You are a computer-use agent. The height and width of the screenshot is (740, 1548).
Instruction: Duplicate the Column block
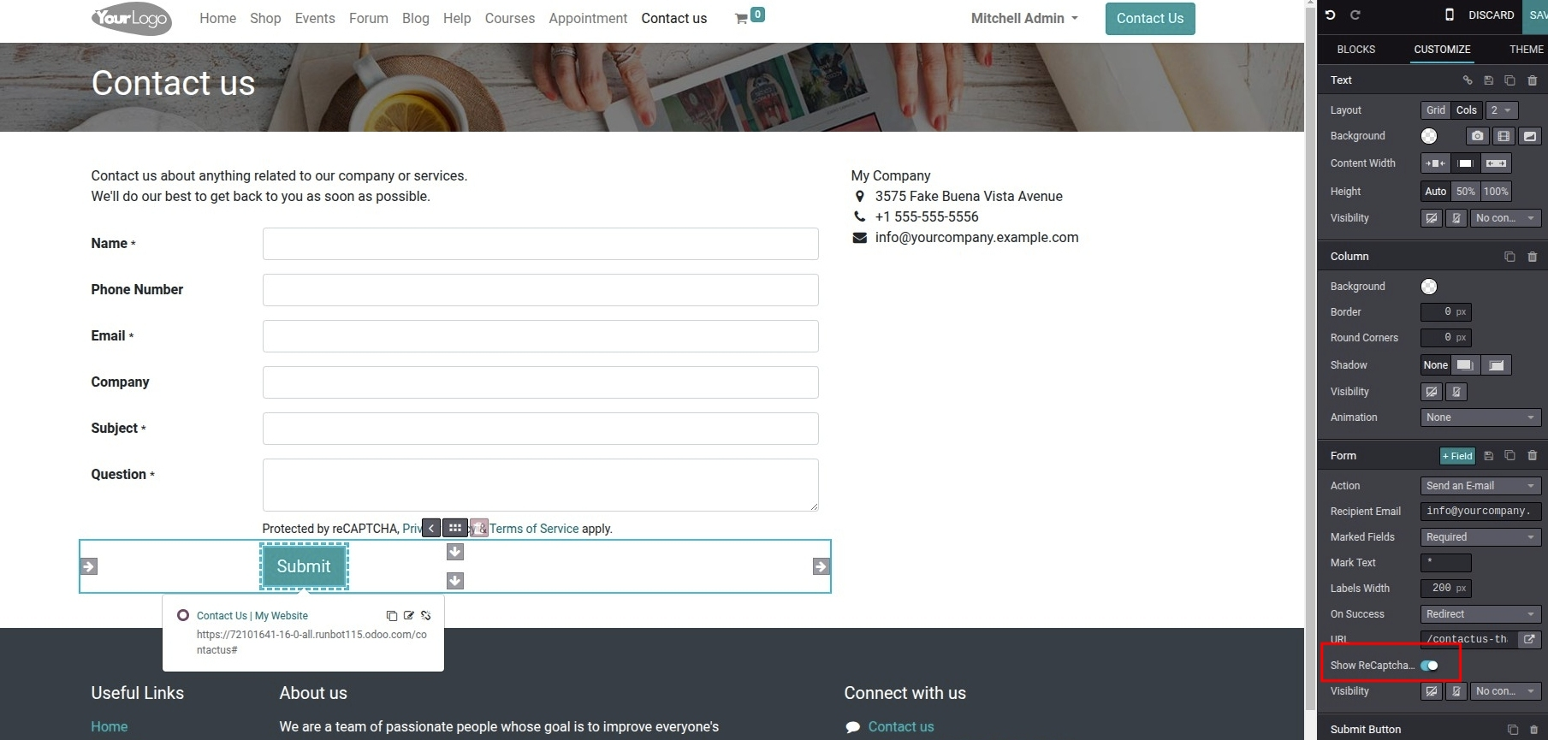1510,257
